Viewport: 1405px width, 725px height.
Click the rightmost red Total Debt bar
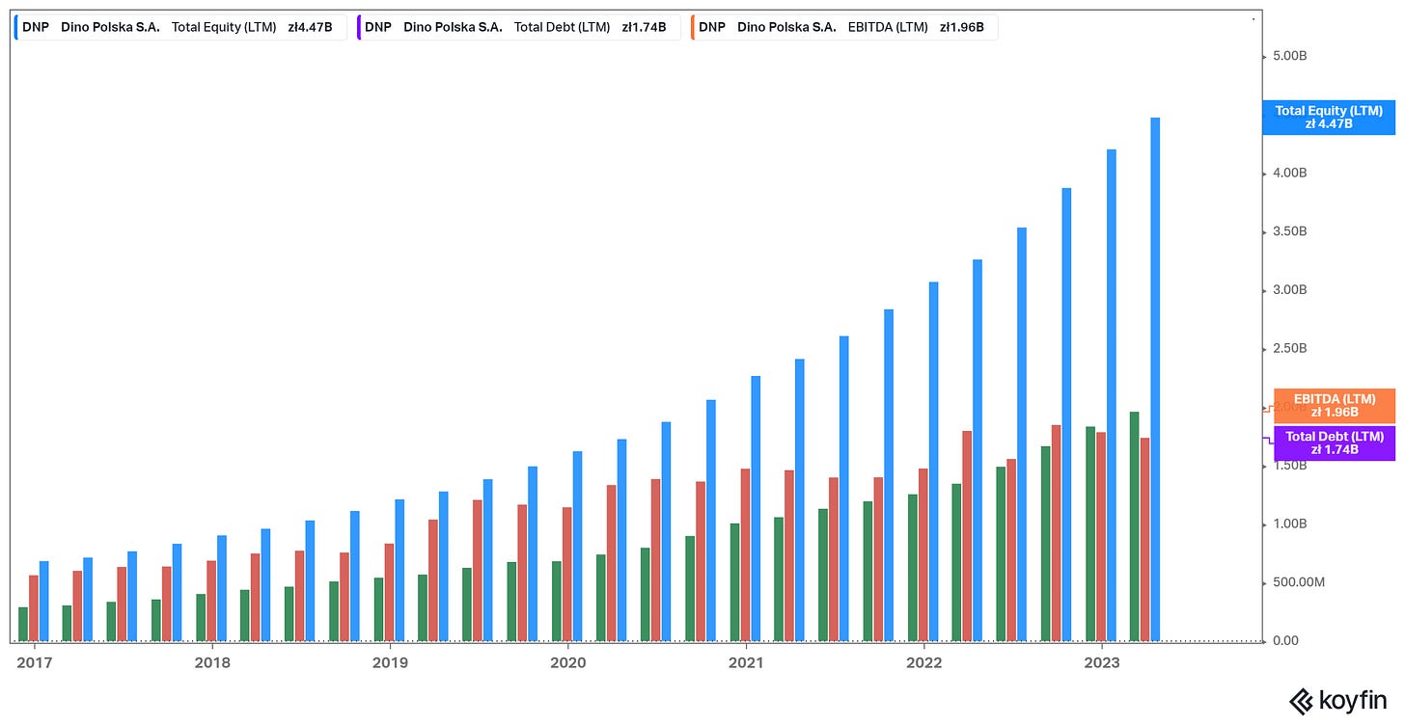pos(1144,539)
